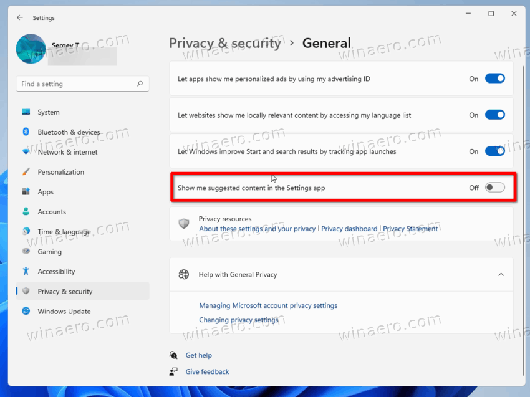Open System via its monitor icon
Screen dimensions: 530x397
pos(26,112)
